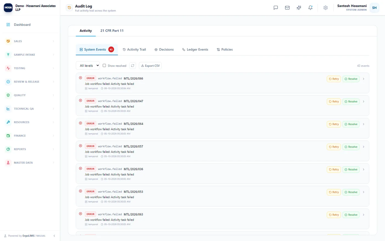Image resolution: width=385 pixels, height=241 pixels.
Task: Open the Activity Trail tab
Action: click(x=134, y=50)
